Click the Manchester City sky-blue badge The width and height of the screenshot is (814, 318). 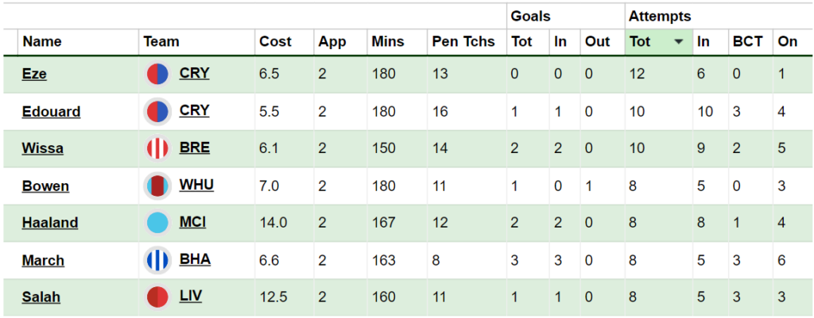(x=157, y=223)
